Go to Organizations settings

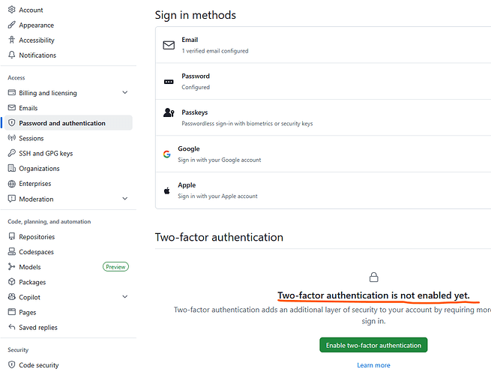[39, 169]
